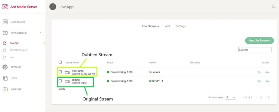Click into the Search stream field

click(x=255, y=50)
